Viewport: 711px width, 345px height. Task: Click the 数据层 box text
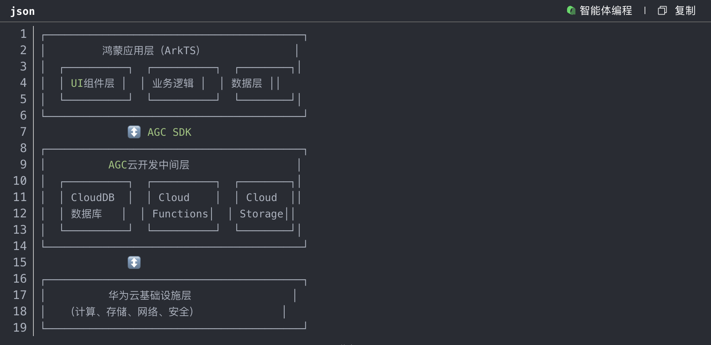(x=247, y=83)
